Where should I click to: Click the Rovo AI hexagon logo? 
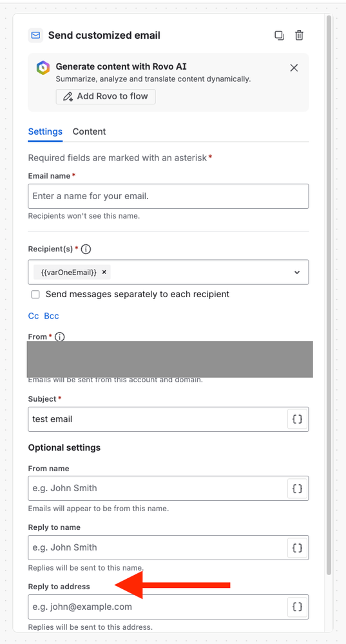43,68
